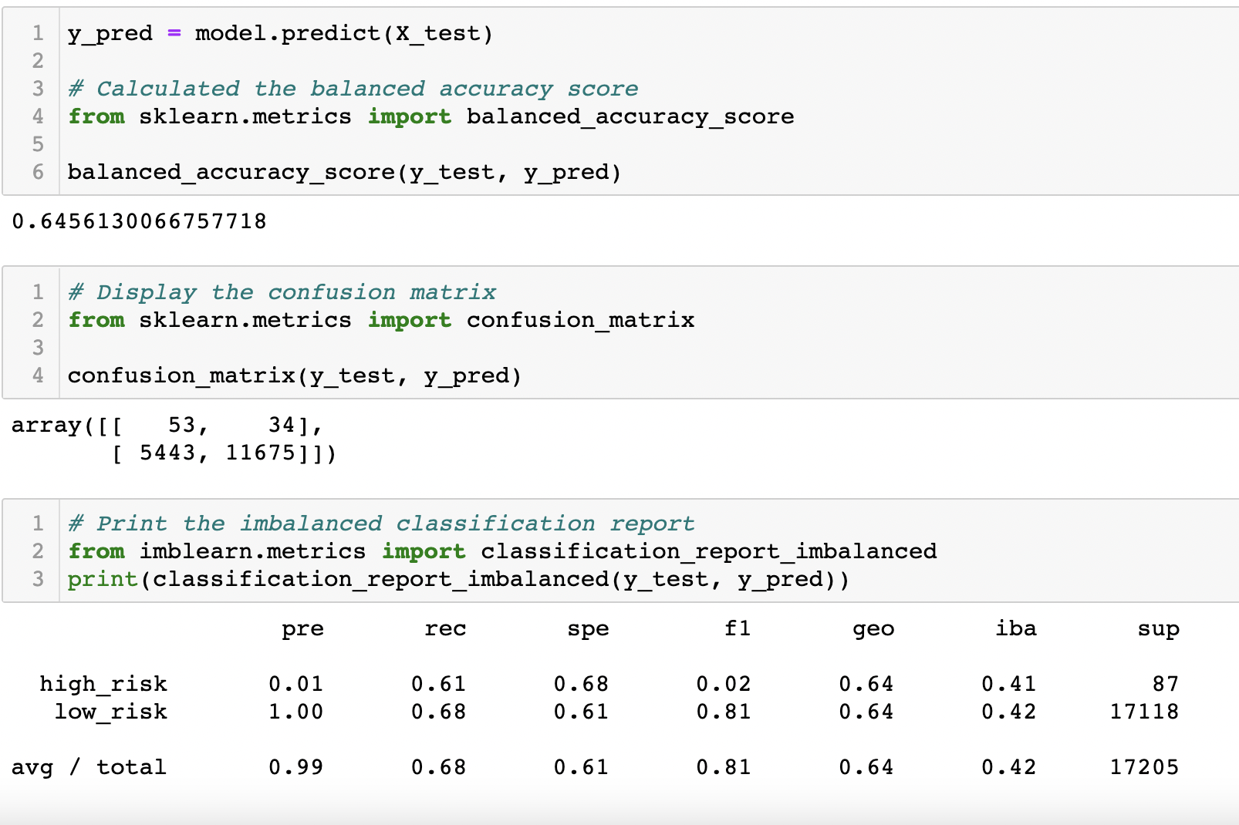Click the 'iba' column header
Viewport: 1239px width, 825px height.
pos(1017,629)
